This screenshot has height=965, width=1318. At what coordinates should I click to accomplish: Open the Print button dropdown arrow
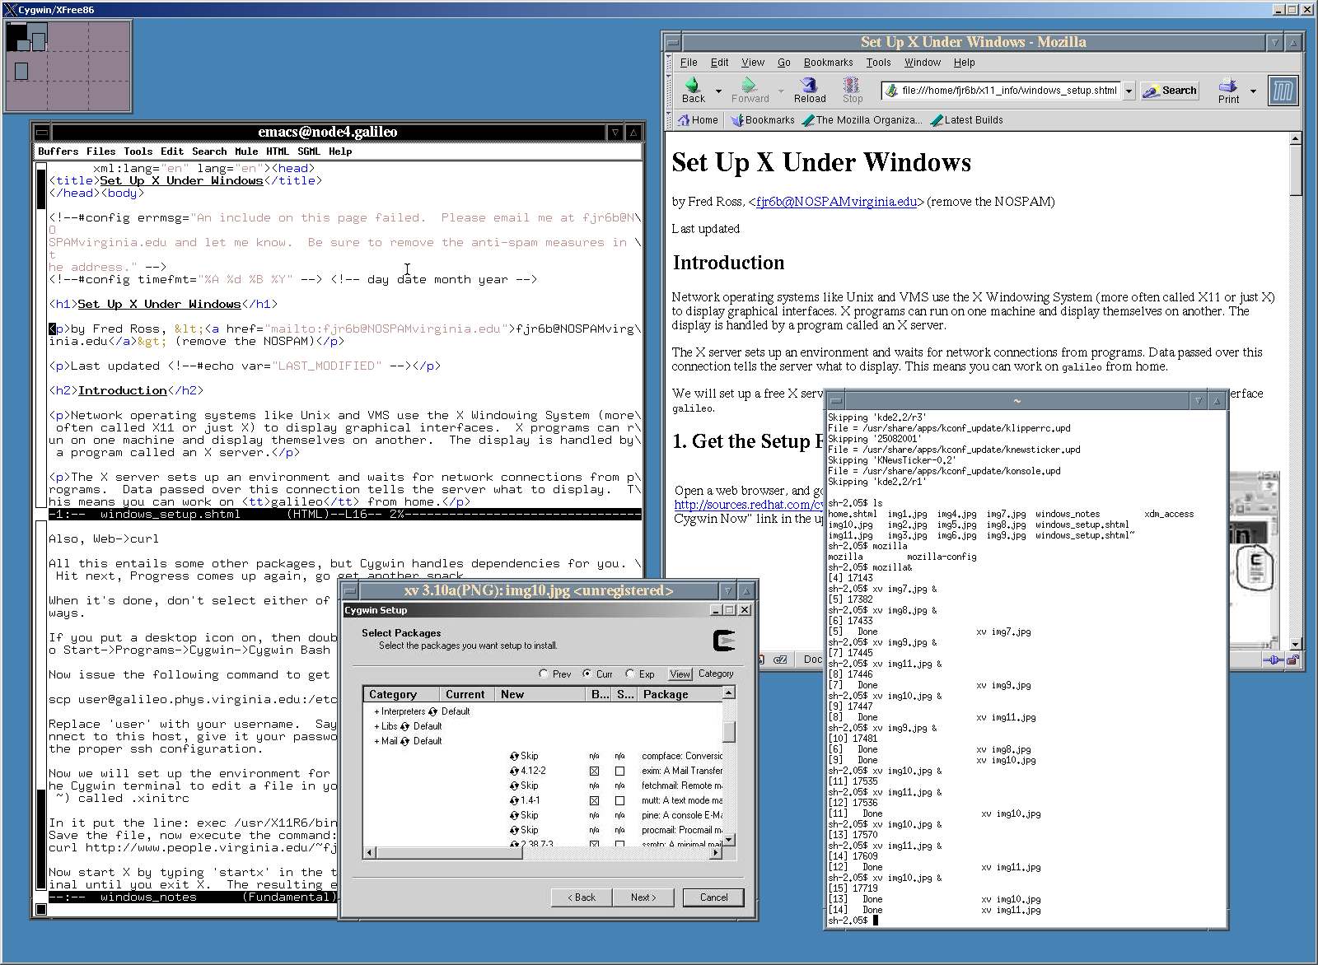pyautogui.click(x=1253, y=91)
